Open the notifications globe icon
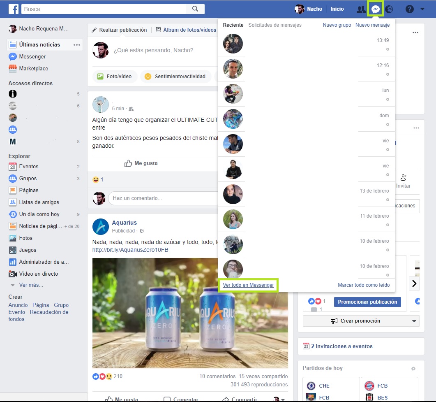Viewport: 436px width, 402px height. (x=389, y=9)
